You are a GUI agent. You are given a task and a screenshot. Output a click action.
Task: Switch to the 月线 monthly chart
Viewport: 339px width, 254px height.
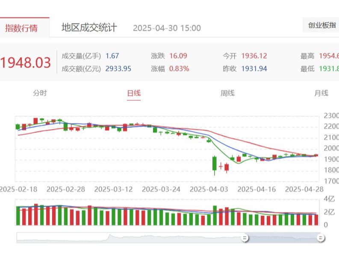pyautogui.click(x=321, y=93)
